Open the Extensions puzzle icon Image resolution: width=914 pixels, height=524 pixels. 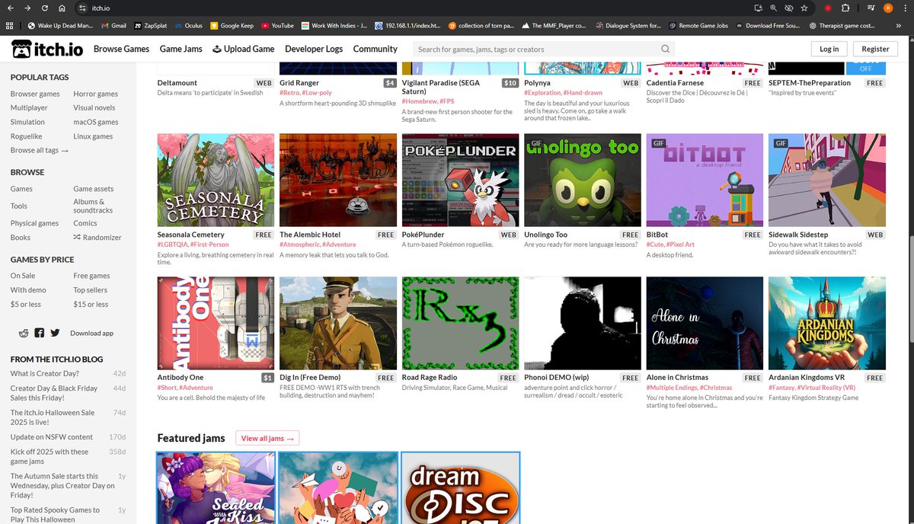pyautogui.click(x=846, y=8)
